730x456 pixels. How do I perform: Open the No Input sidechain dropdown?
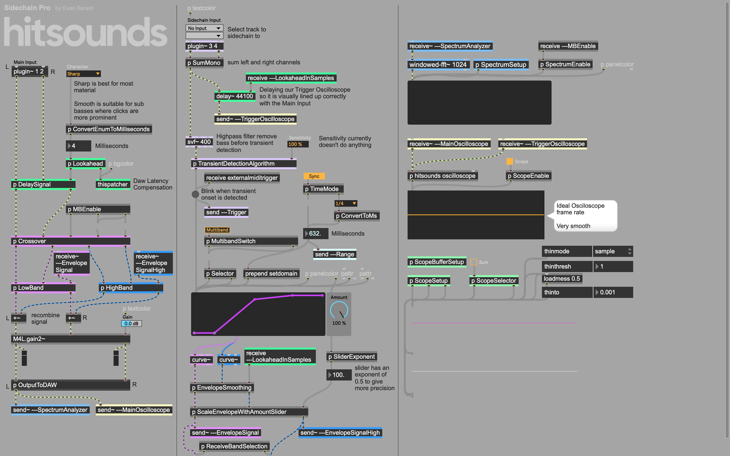[204, 28]
